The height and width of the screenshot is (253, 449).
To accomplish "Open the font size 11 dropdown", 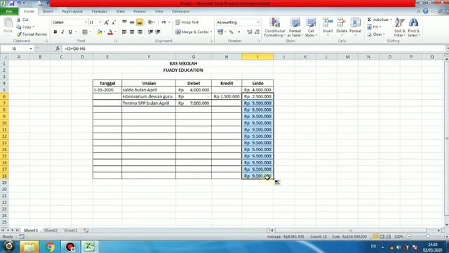I will tap(100, 22).
